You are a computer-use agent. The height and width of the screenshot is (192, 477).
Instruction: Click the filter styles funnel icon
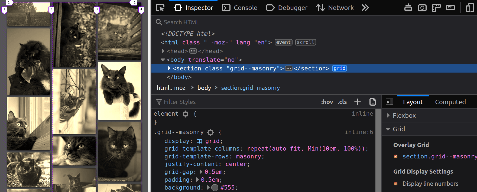point(159,102)
